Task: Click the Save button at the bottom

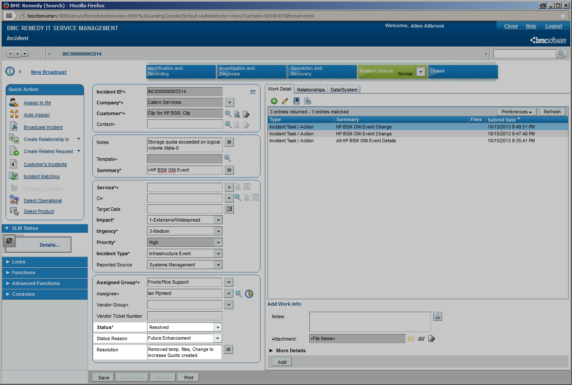Action: pyautogui.click(x=103, y=377)
